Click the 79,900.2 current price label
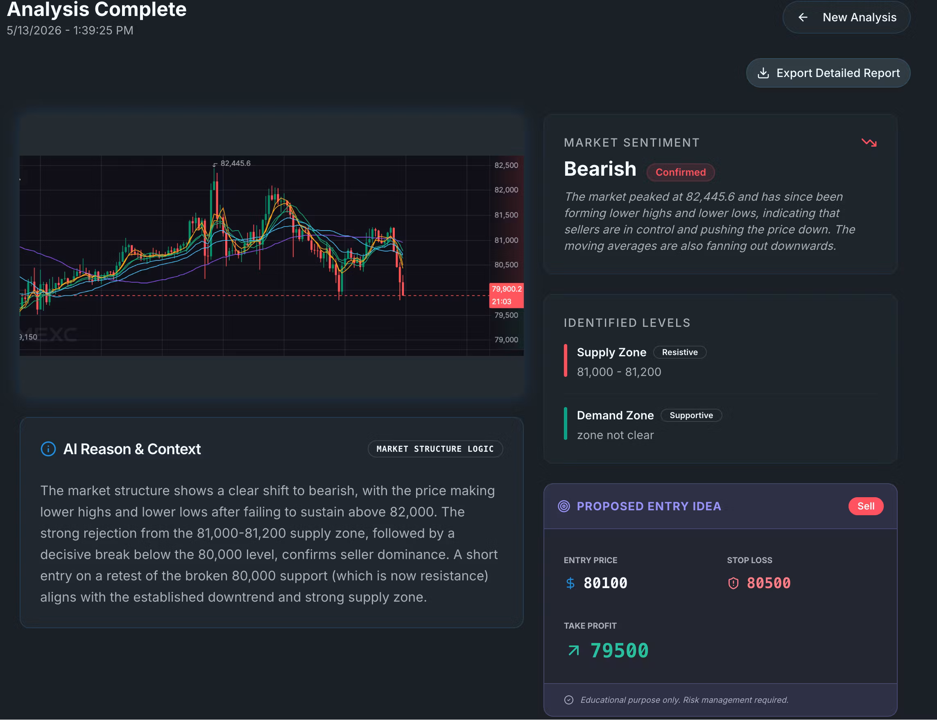Viewport: 937px width, 720px height. pyautogui.click(x=507, y=289)
